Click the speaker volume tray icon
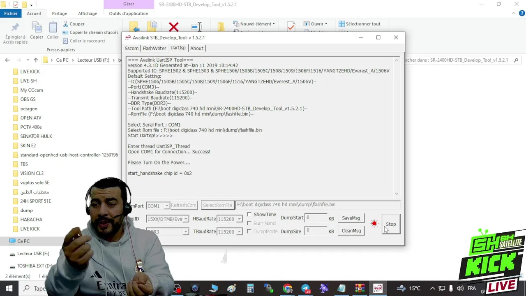Image resolution: width=526 pixels, height=296 pixels. (x=460, y=288)
